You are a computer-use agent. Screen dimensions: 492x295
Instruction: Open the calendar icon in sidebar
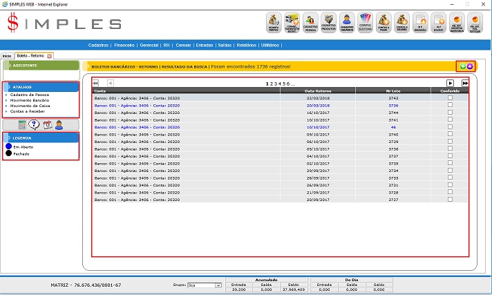[x=47, y=124]
